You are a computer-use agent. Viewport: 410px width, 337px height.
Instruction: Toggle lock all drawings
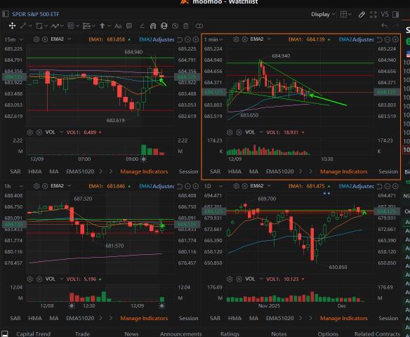164,25
